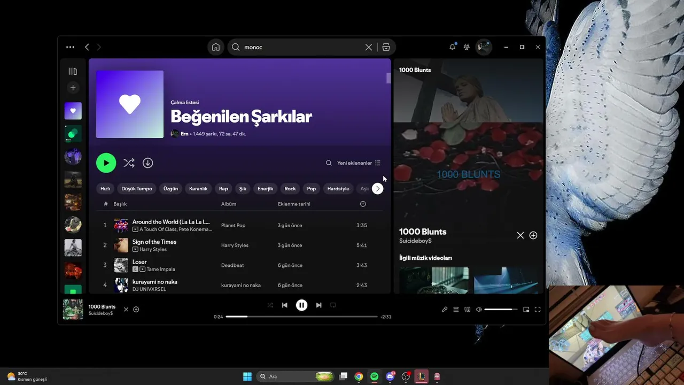Image resolution: width=684 pixels, height=385 pixels.
Task: Mute the volume speaker icon
Action: click(479, 310)
